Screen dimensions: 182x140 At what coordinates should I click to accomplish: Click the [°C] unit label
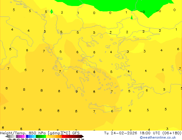click(x=66, y=133)
